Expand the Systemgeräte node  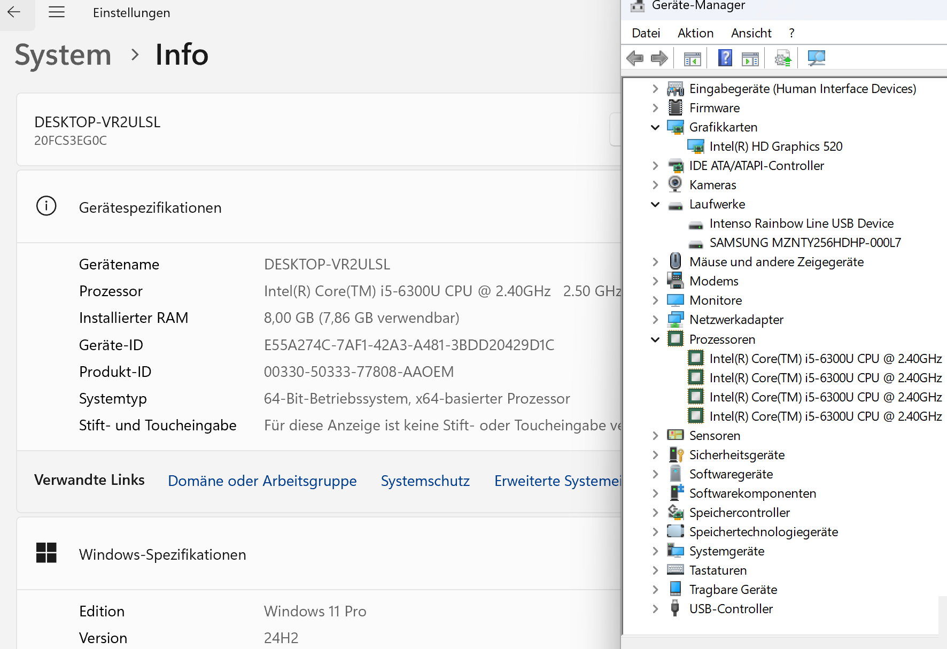click(655, 551)
